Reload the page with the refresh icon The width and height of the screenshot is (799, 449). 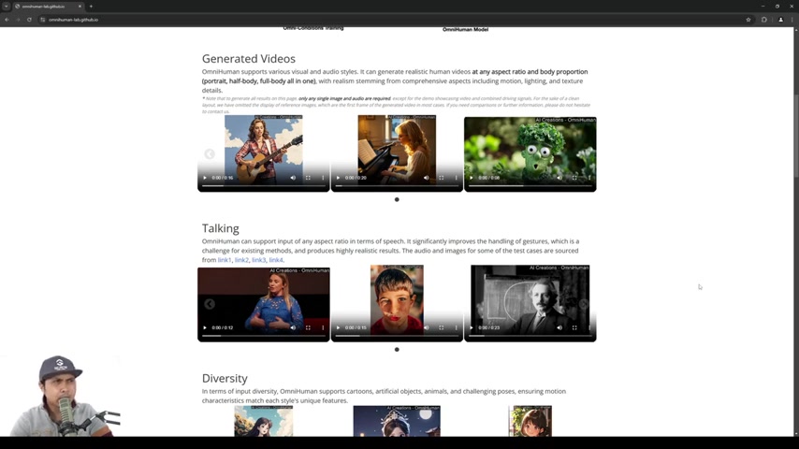point(29,20)
